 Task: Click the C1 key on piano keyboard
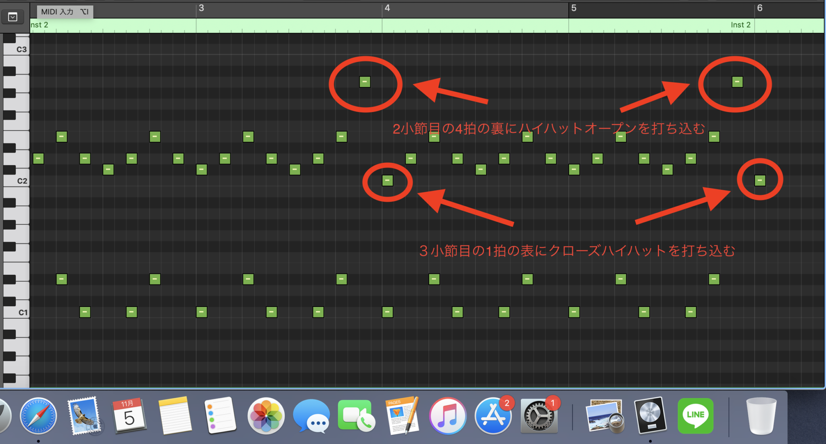(x=16, y=312)
